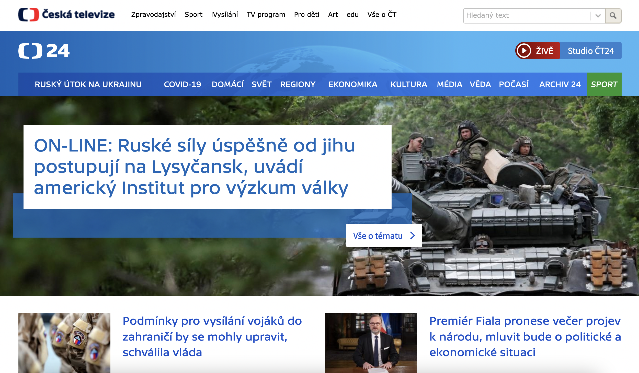Open the soldiers' badges article thumbnail

(64, 343)
